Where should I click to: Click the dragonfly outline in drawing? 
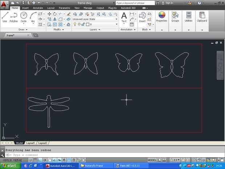49,111
